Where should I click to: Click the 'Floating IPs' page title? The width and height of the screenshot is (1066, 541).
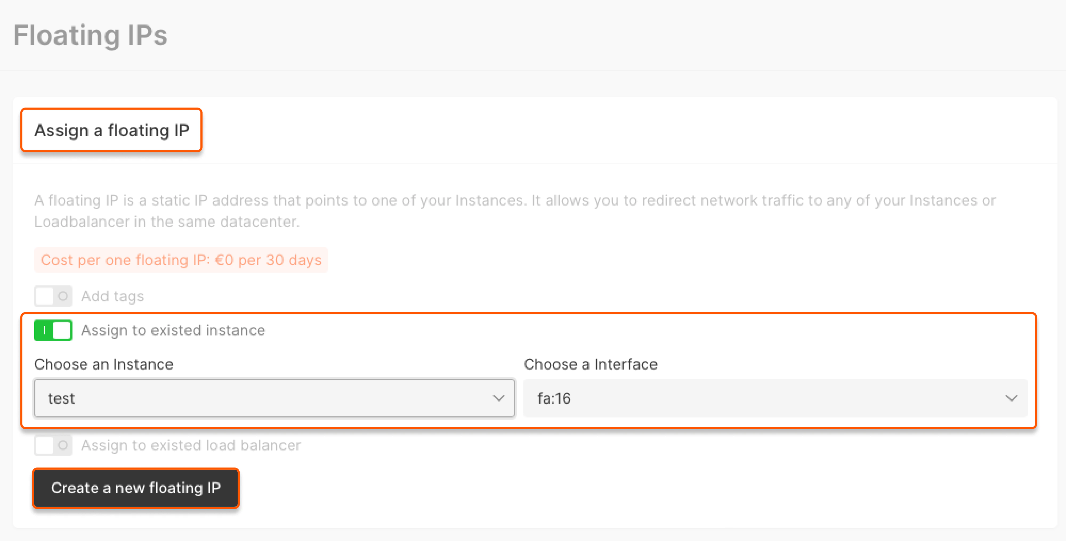(x=91, y=35)
